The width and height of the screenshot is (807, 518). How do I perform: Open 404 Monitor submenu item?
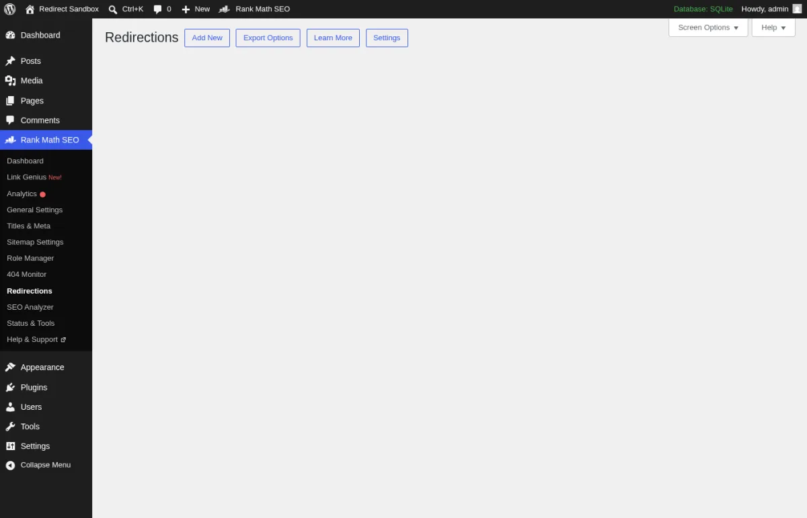[26, 274]
